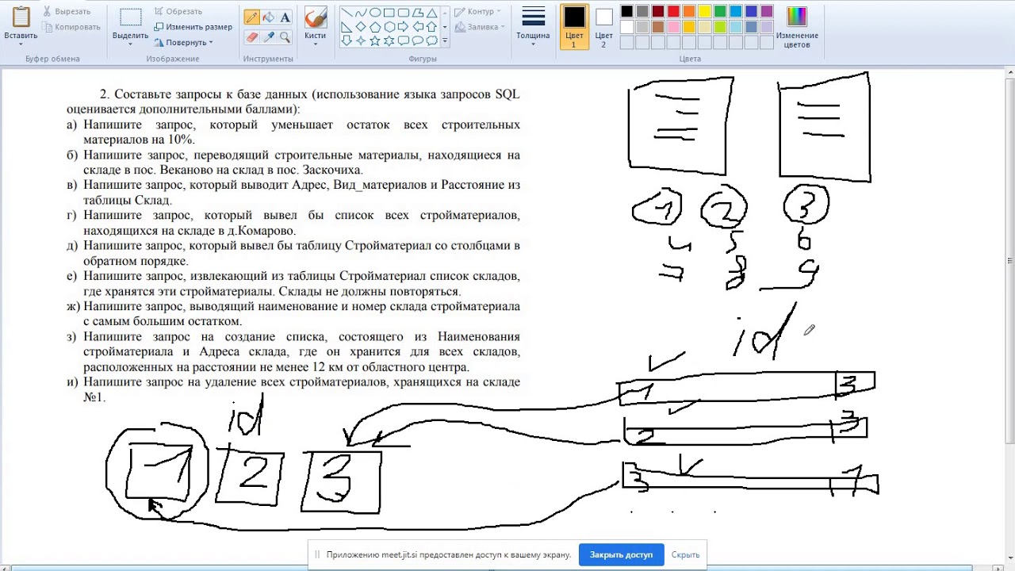Pick the brown color swatch
The height and width of the screenshot is (571, 1015).
(x=657, y=26)
